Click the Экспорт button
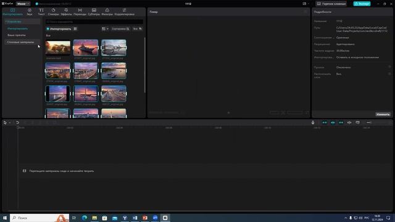This screenshot has height=222, width=395. pos(362,4)
